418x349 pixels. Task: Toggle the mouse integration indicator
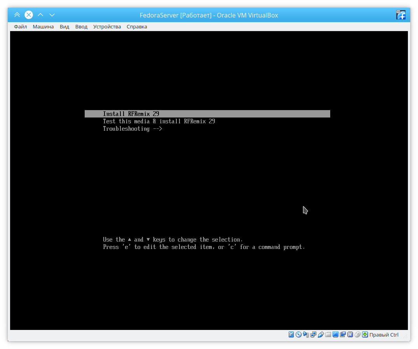[x=357, y=335]
